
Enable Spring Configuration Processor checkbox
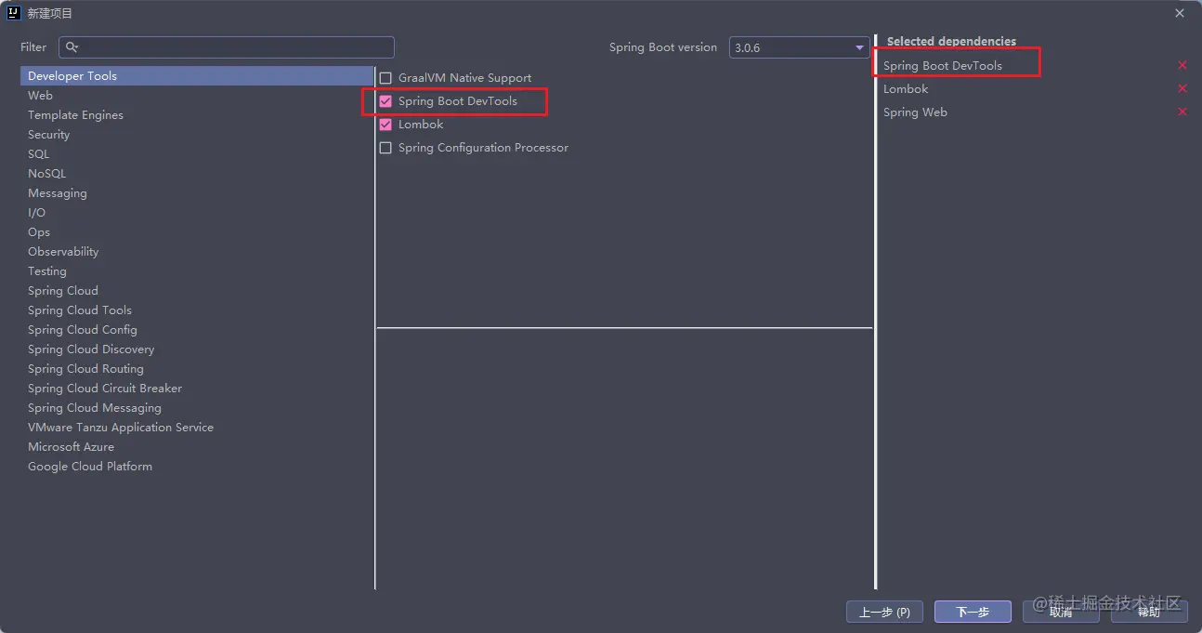tap(385, 148)
